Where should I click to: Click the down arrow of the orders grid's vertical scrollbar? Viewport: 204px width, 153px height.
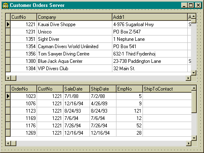pyautogui.click(x=194, y=138)
